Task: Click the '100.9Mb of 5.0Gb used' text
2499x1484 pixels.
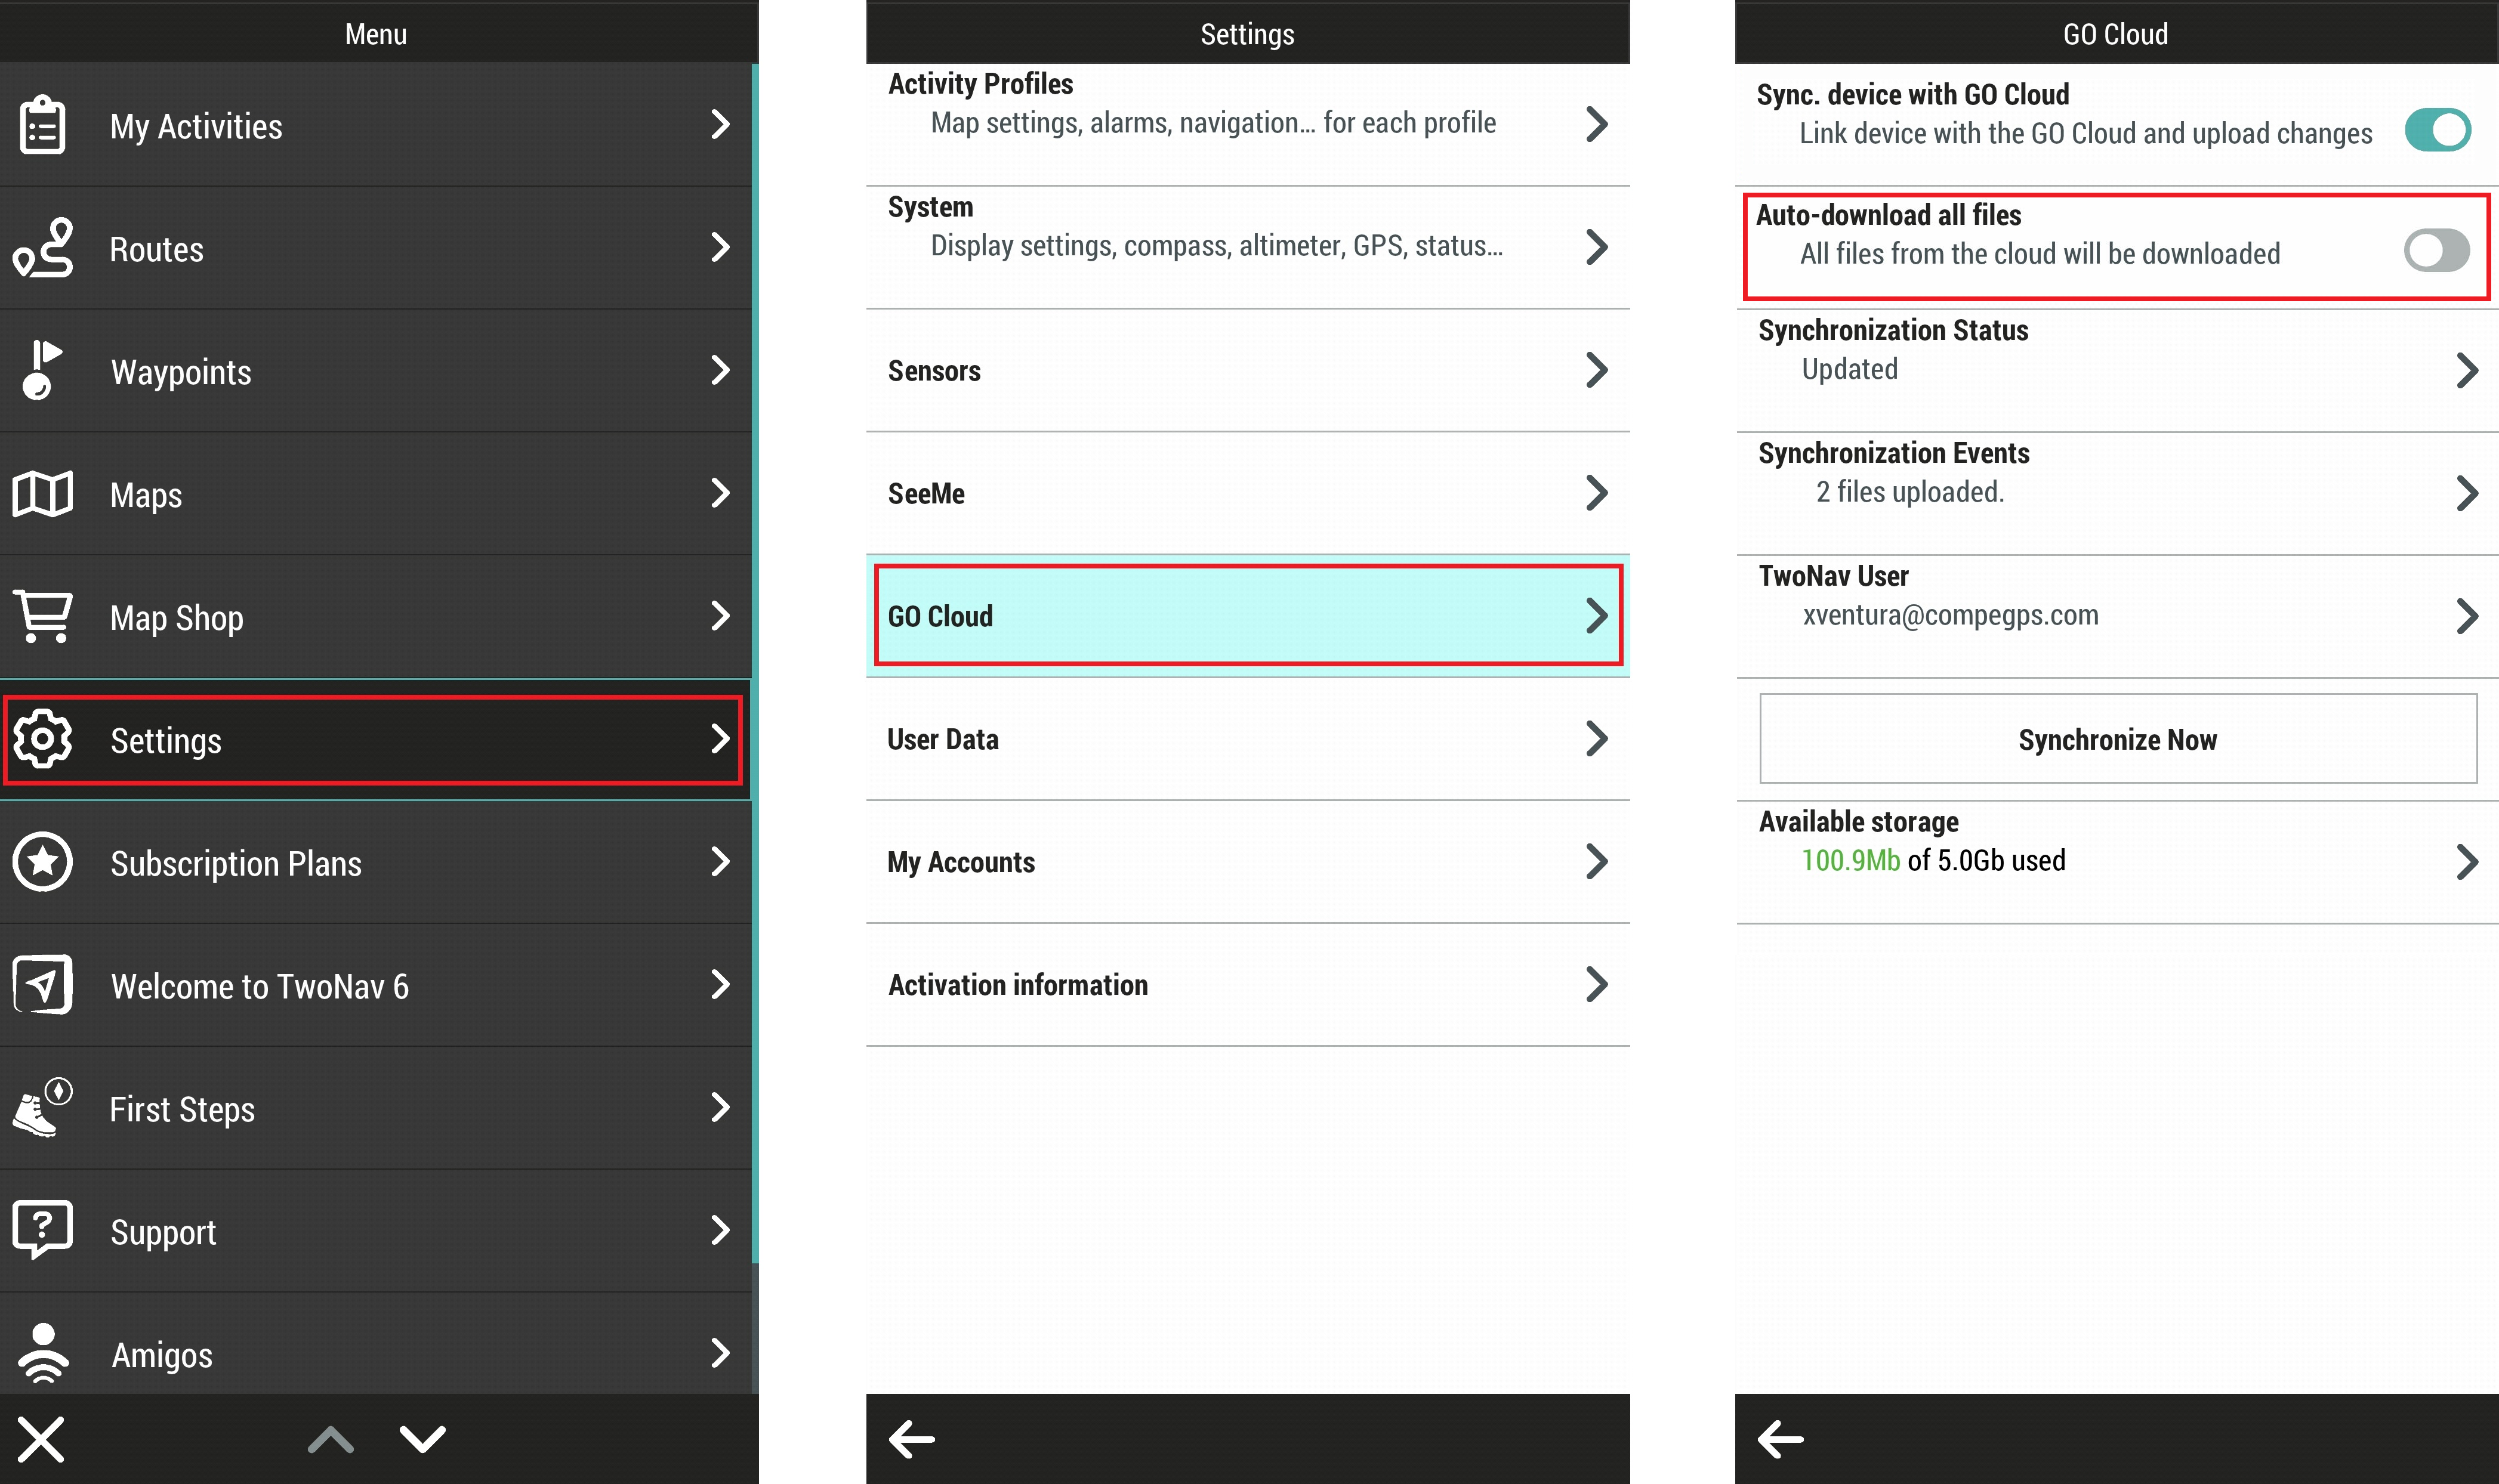Action: (1933, 861)
